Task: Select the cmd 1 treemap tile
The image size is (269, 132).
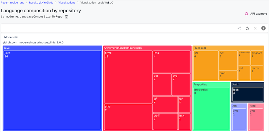Action: click(228, 75)
